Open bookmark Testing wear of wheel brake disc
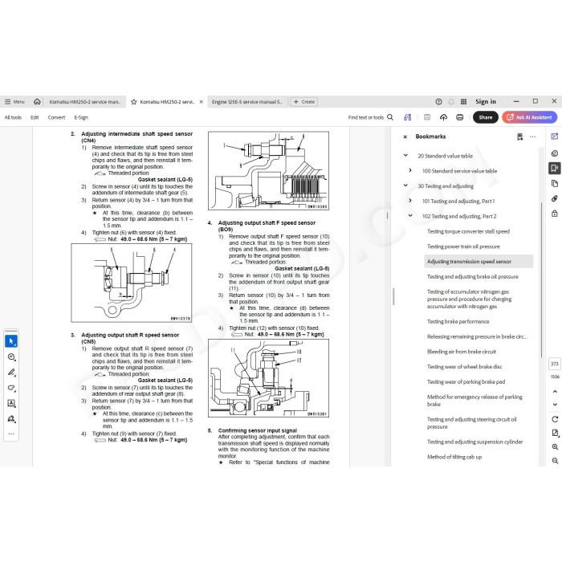The image size is (562, 562). tap(465, 367)
